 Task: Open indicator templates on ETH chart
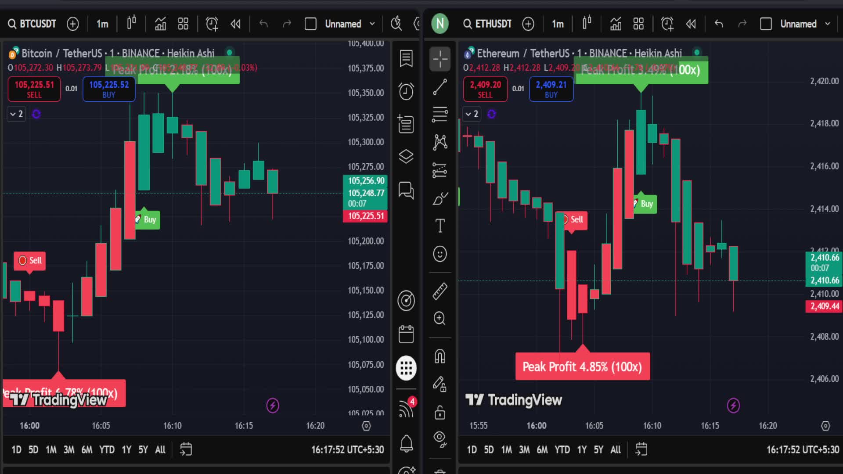(638, 24)
